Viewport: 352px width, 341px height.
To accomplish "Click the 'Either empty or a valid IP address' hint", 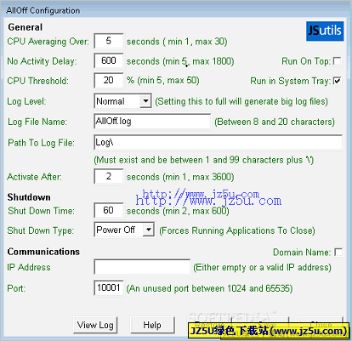I will point(262,268).
